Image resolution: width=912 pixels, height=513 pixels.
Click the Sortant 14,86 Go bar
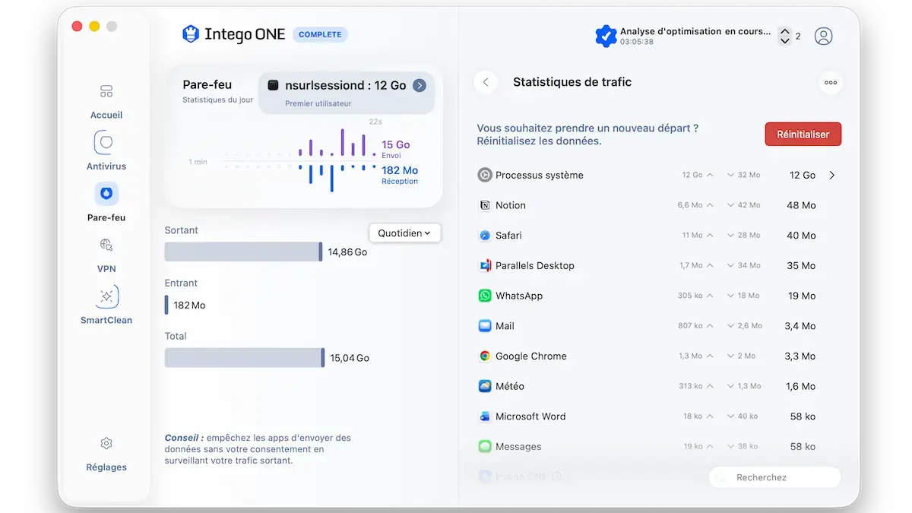click(x=244, y=252)
